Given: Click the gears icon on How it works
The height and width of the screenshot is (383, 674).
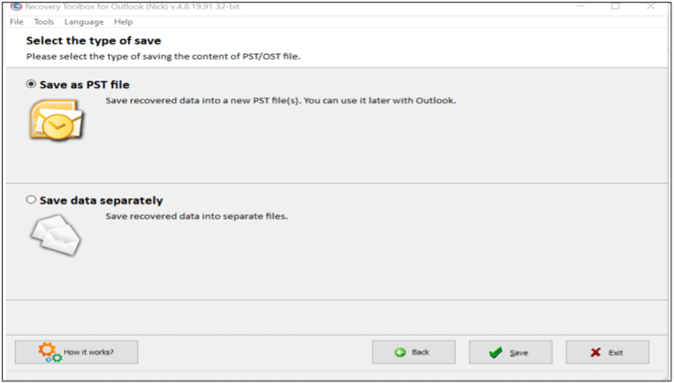Looking at the screenshot, I should pos(50,351).
